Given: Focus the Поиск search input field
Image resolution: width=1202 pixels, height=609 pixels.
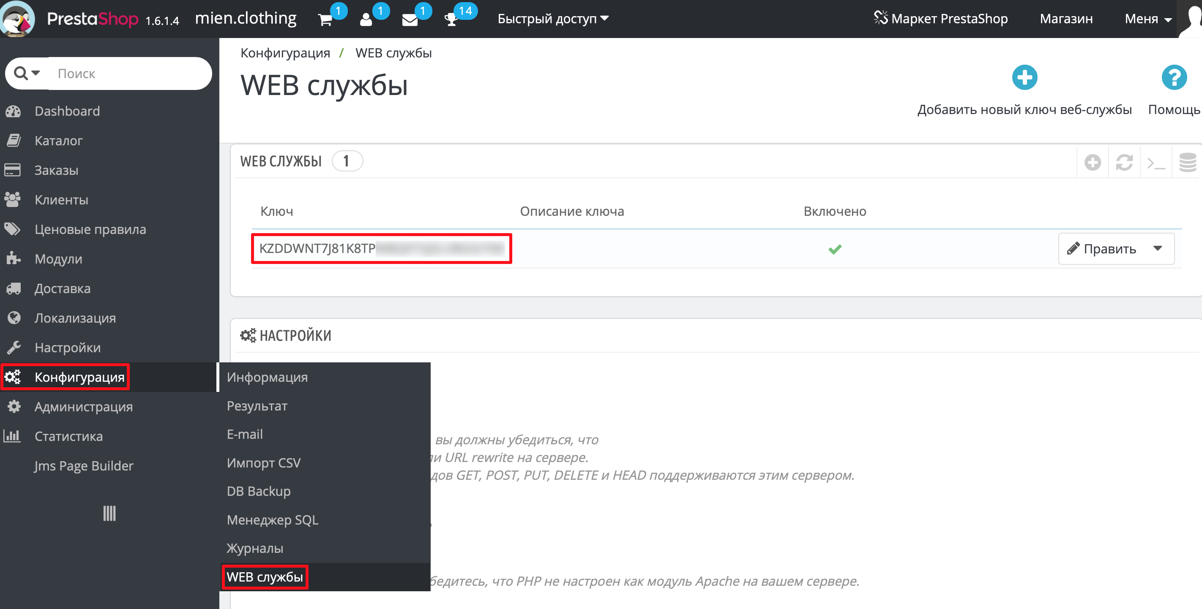Looking at the screenshot, I should [x=129, y=73].
